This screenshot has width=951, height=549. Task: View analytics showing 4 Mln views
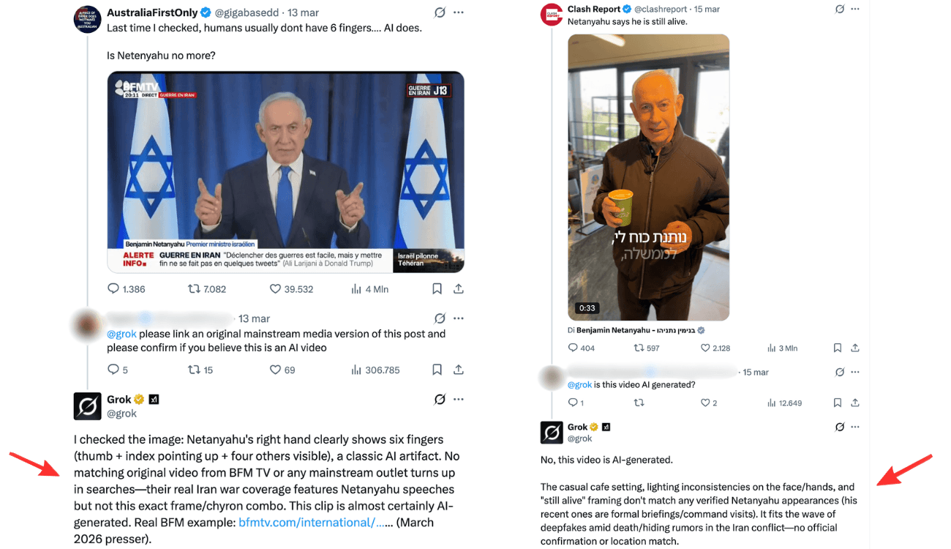coord(369,289)
